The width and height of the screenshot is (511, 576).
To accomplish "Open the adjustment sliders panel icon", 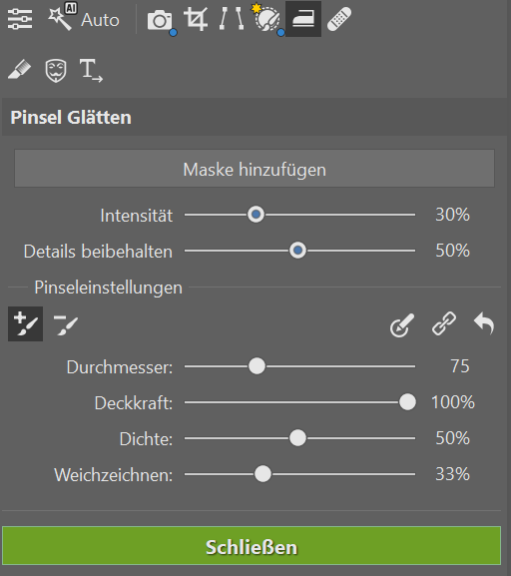I will [x=20, y=19].
